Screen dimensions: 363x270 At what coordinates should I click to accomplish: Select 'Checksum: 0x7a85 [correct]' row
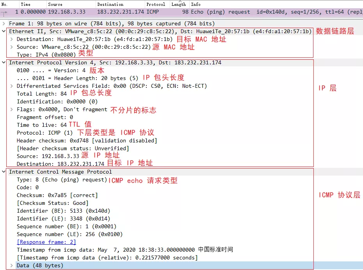57,195
